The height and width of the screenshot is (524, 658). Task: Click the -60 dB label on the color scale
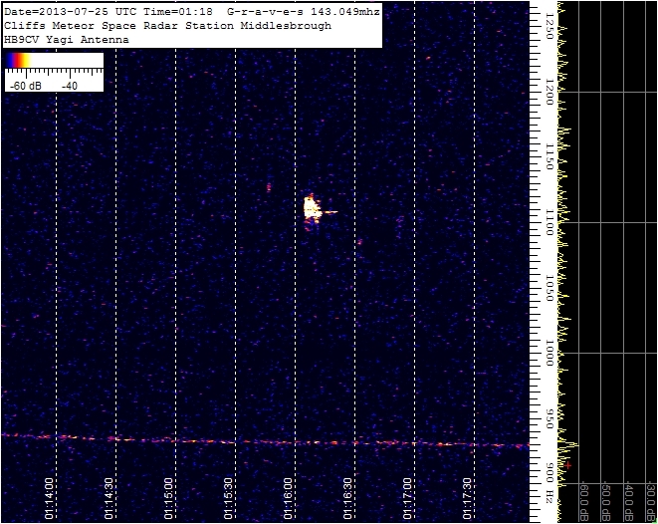pos(26,86)
